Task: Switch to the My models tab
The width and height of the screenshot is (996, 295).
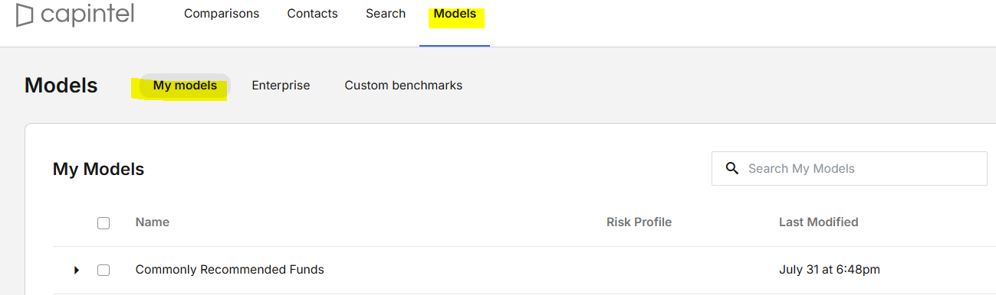Action: 185,86
